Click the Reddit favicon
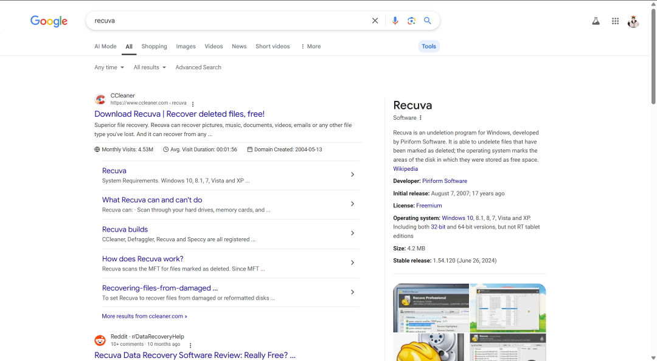This screenshot has height=361, width=657. pyautogui.click(x=100, y=340)
